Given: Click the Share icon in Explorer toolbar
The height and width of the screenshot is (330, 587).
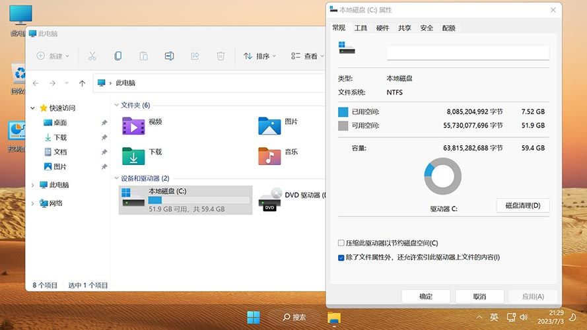Looking at the screenshot, I should coord(195,56).
